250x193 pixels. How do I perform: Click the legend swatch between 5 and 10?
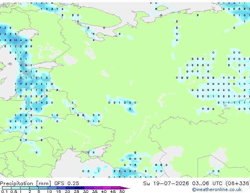tap(43, 188)
